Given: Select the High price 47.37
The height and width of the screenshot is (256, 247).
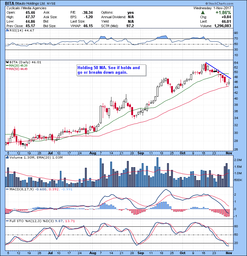Looking at the screenshot, I should click(30, 17).
